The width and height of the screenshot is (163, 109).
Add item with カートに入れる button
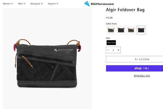pos(134,59)
